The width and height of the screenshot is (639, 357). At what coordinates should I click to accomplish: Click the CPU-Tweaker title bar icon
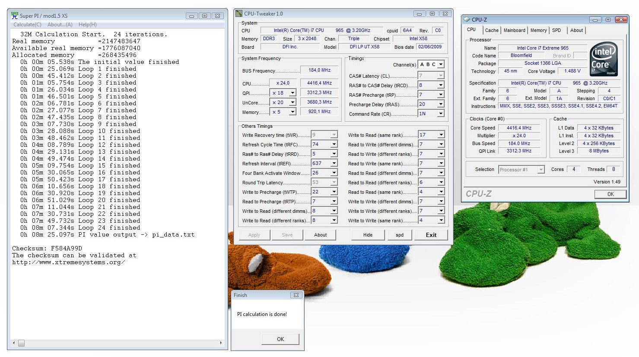tap(239, 14)
